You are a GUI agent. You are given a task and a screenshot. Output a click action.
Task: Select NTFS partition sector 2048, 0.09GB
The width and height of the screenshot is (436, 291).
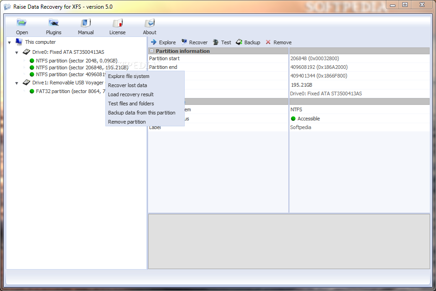(77, 61)
